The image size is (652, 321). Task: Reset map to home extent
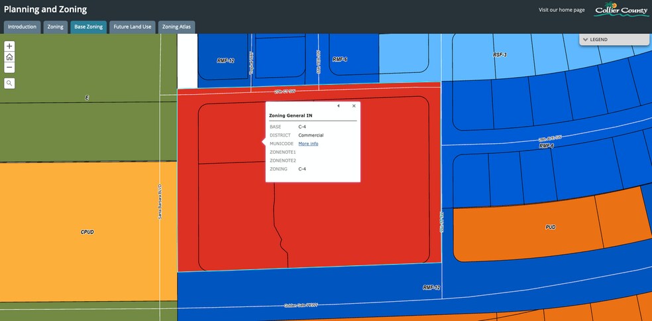pyautogui.click(x=9, y=57)
